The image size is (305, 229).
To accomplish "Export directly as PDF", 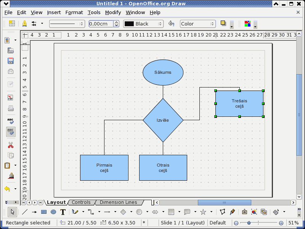I will click(11, 98).
